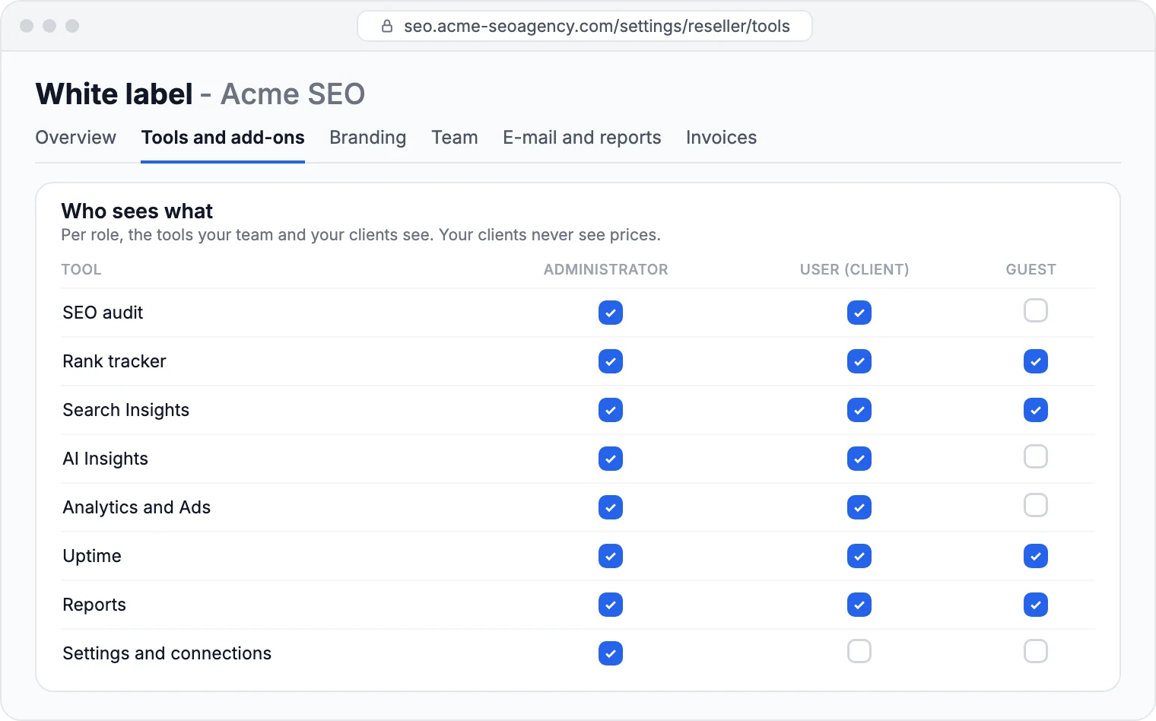Disable Reports for Guest
This screenshot has height=721, width=1156.
1036,605
